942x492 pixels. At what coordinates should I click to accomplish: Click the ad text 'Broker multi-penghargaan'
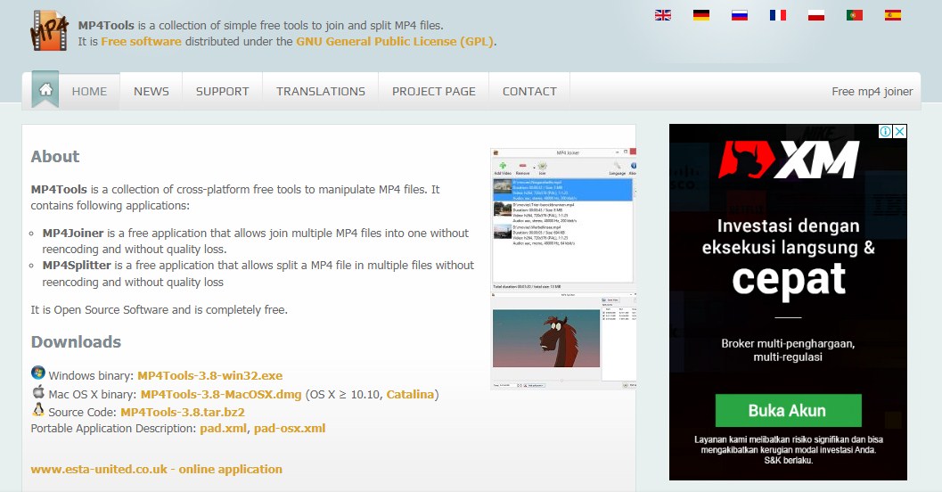click(788, 344)
